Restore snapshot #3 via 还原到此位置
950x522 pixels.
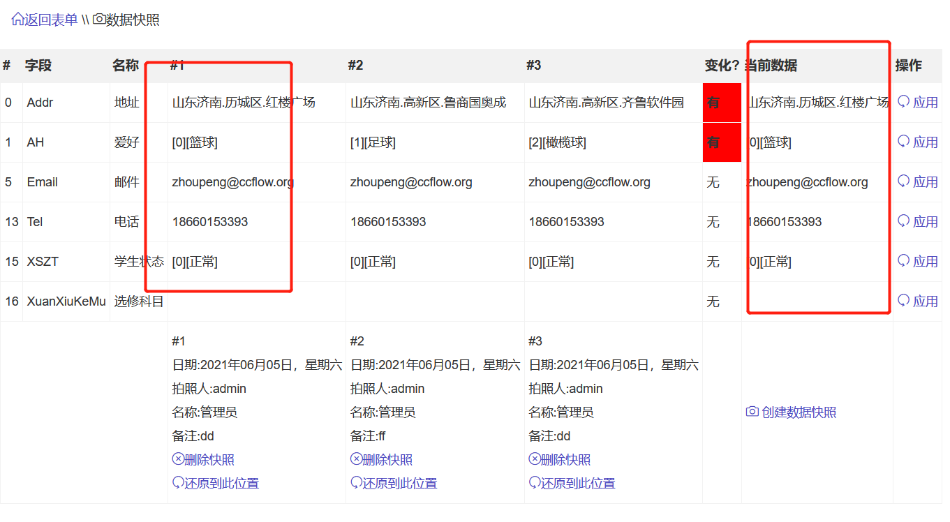579,484
